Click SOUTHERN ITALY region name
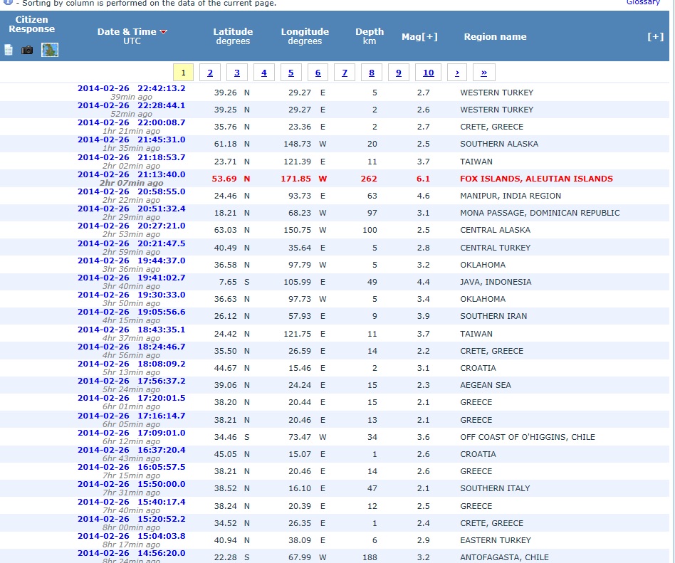This screenshot has width=675, height=563. click(495, 488)
